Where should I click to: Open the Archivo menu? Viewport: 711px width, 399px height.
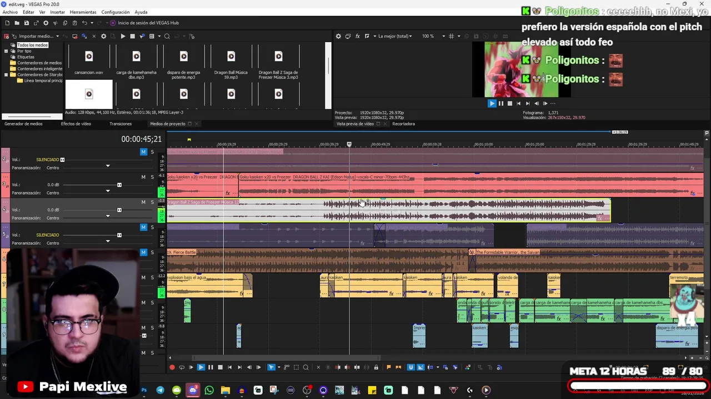(10, 12)
